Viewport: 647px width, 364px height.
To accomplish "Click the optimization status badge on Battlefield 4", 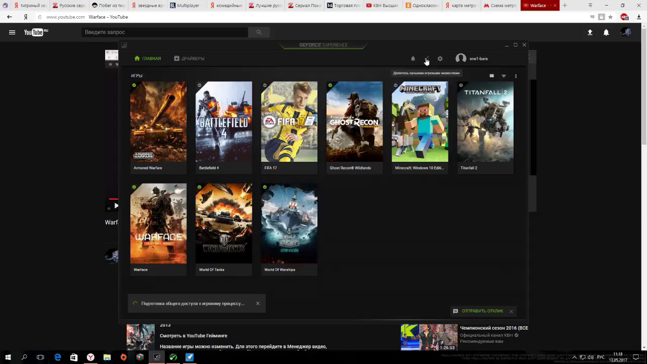I will click(200, 85).
